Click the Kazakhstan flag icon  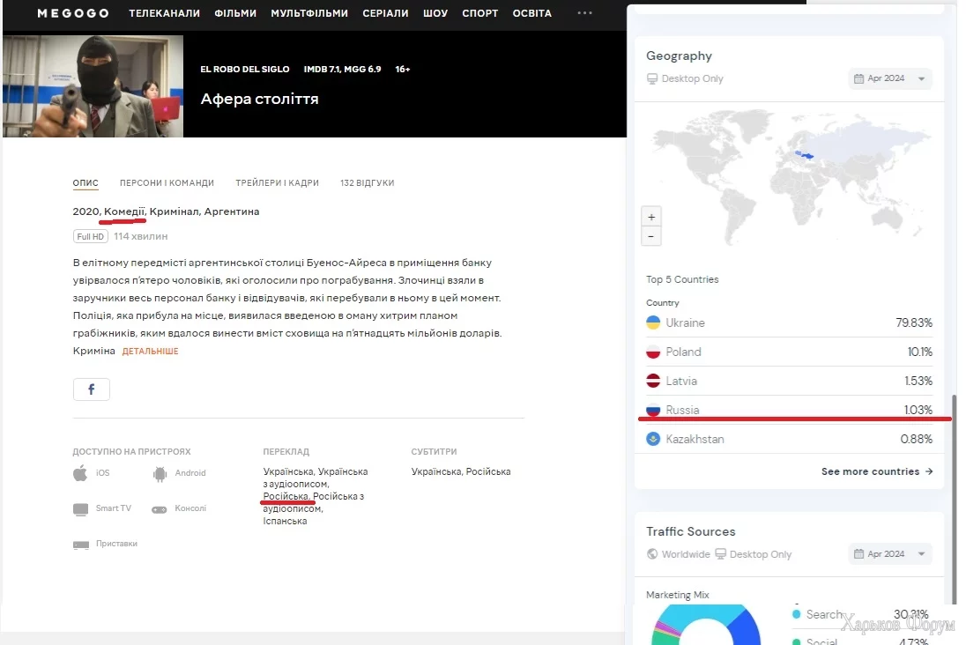point(653,439)
